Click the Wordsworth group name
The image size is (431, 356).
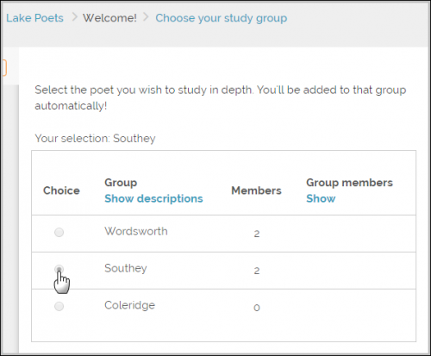tap(136, 231)
